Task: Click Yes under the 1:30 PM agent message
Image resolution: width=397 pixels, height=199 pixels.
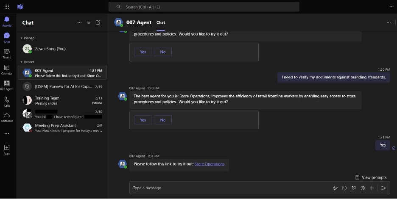Action: [143, 120]
